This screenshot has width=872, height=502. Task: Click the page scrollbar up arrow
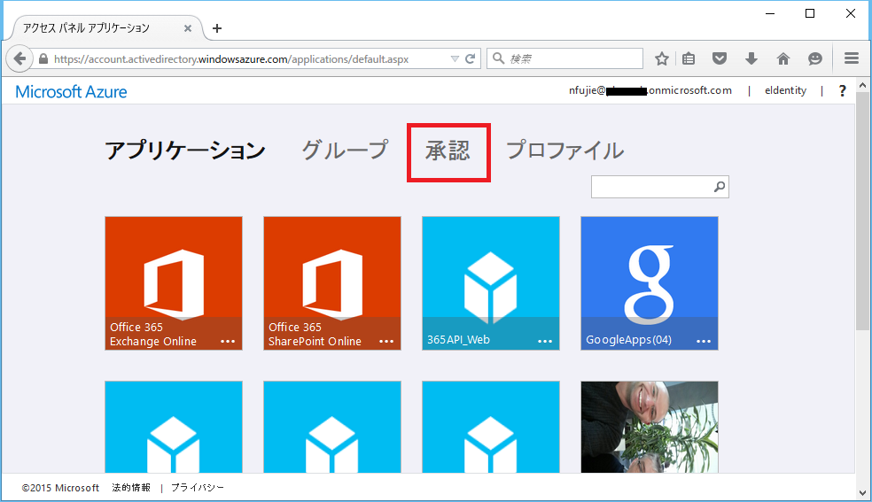[x=862, y=86]
